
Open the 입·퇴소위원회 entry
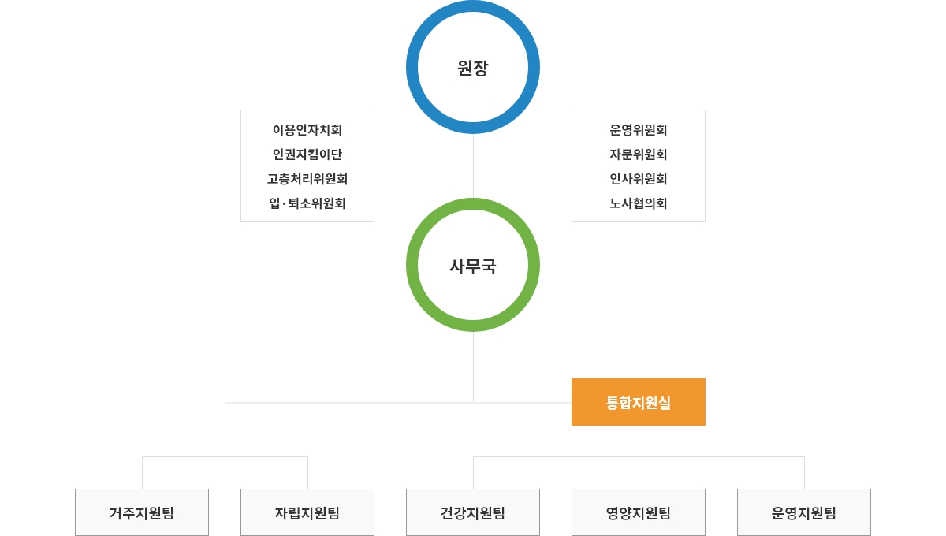coord(307,203)
